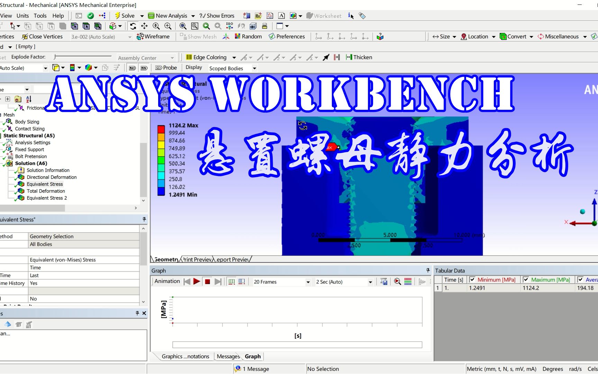Open the New Analysis dropdown arrow
The width and height of the screenshot is (598, 374).
point(193,16)
